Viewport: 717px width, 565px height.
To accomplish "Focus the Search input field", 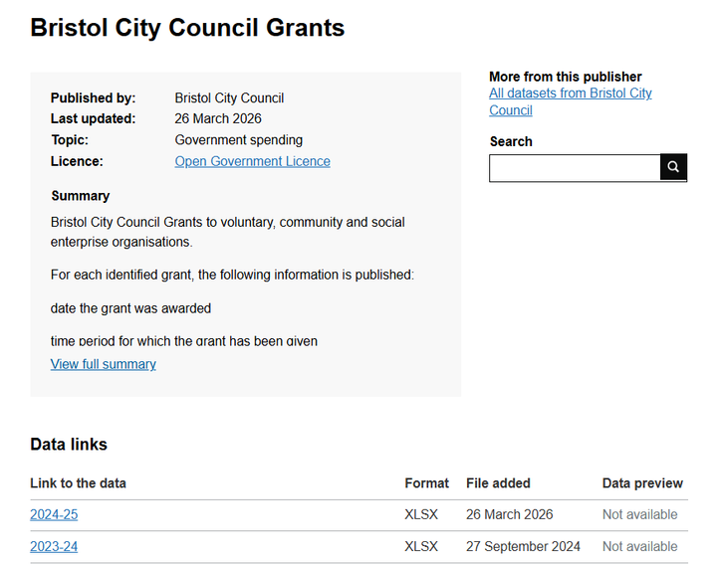I will tap(575, 168).
